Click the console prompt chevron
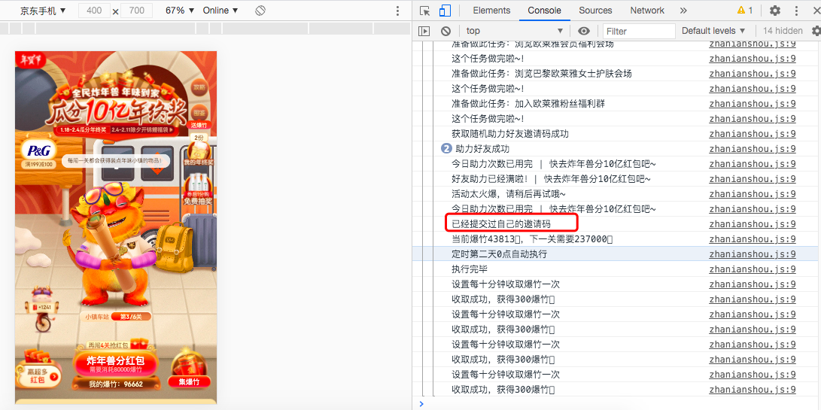 [422, 404]
